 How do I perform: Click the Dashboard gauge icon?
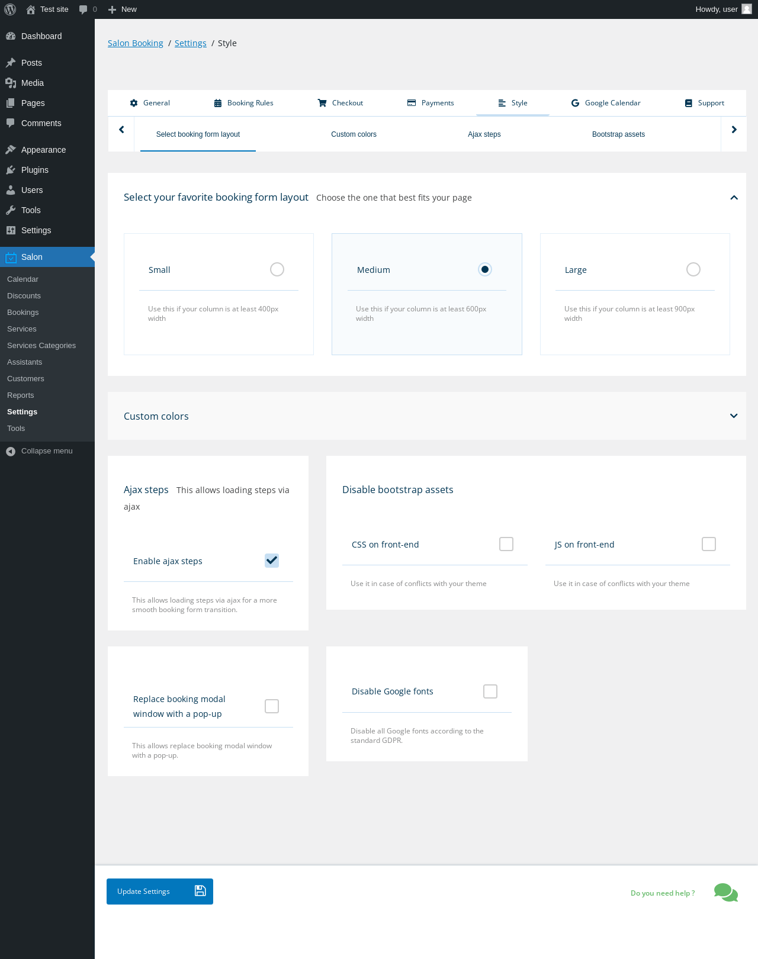(11, 36)
